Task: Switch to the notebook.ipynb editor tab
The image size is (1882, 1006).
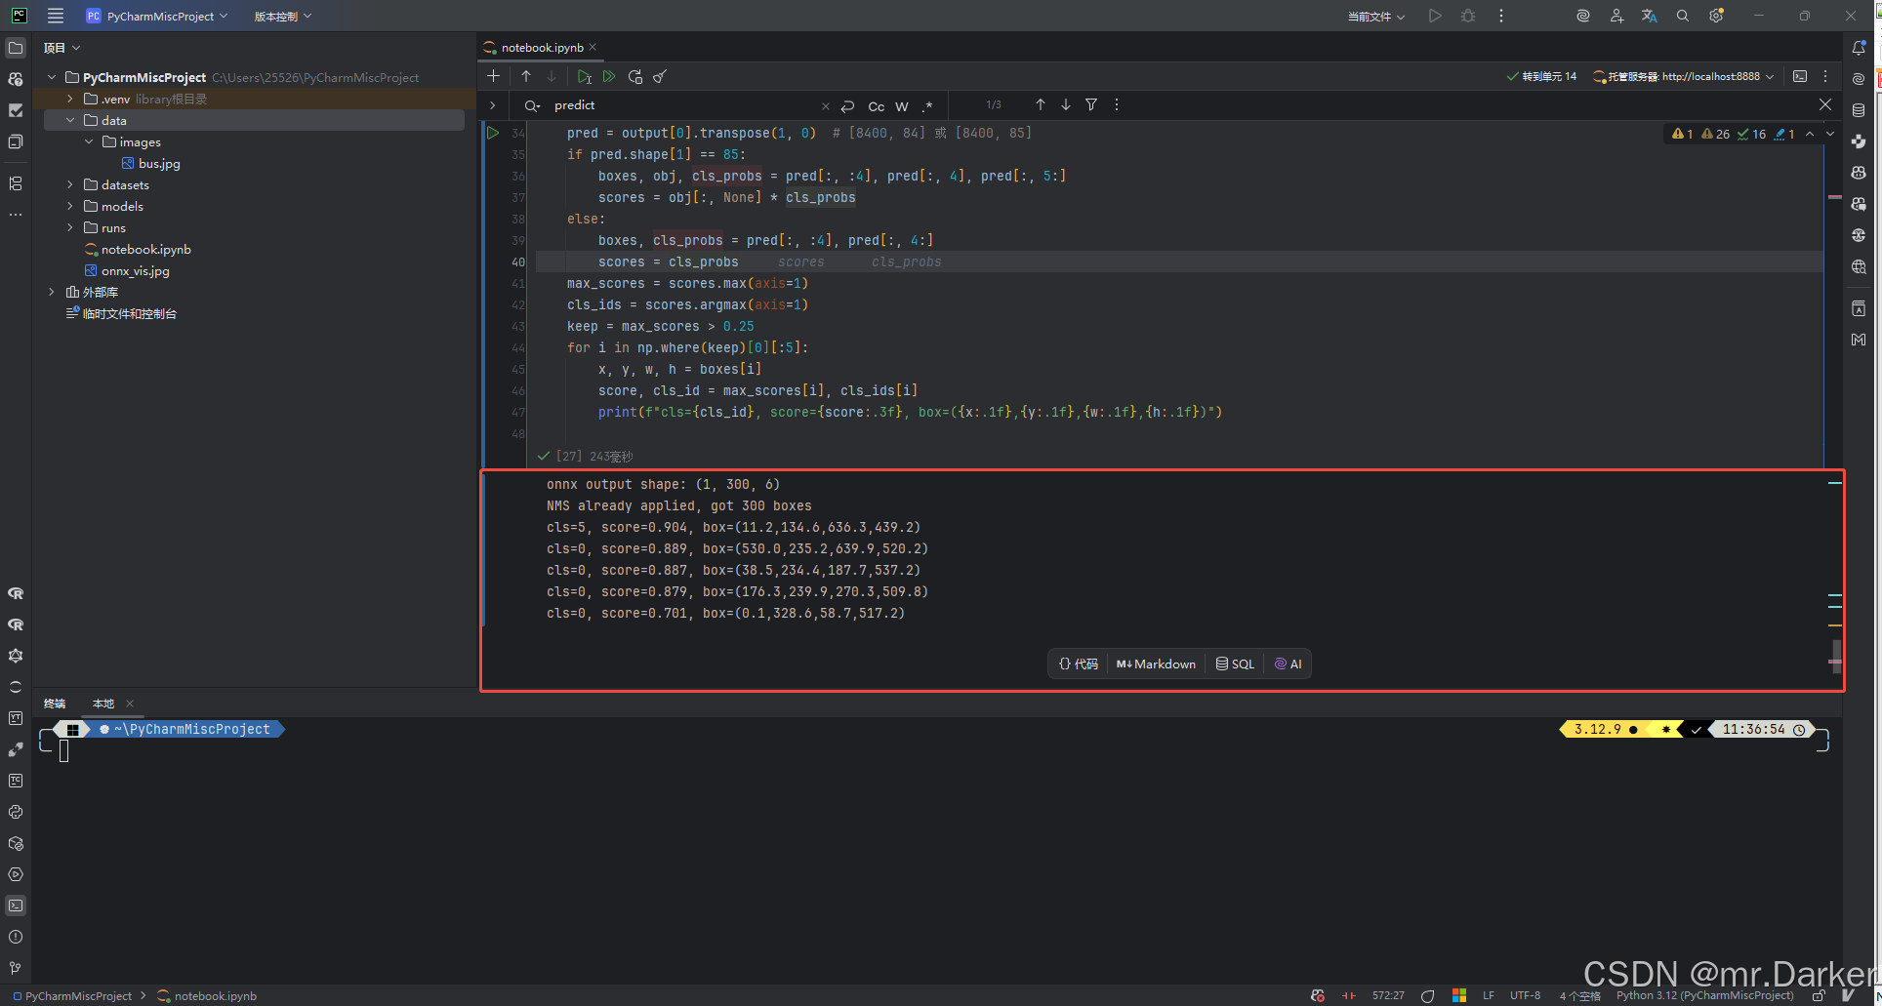Action: [x=541, y=47]
